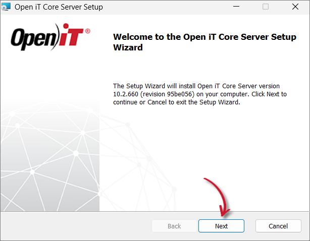Minimize the Open iT Core Server Setup window

click(236, 7)
